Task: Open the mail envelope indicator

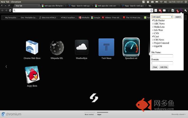Action: [152, 2]
